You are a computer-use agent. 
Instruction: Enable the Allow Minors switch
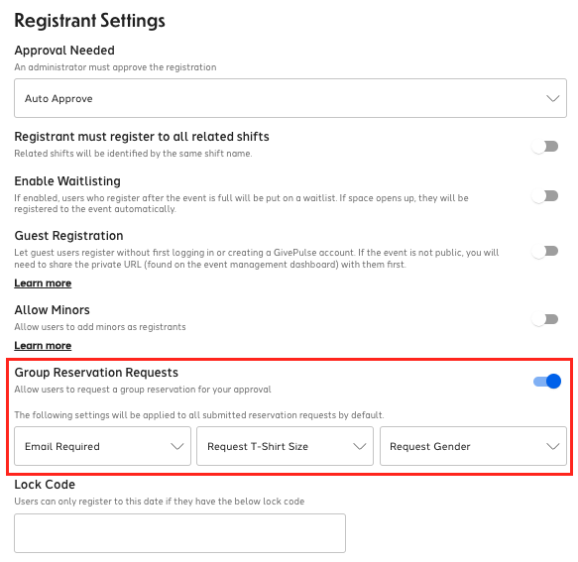[545, 319]
